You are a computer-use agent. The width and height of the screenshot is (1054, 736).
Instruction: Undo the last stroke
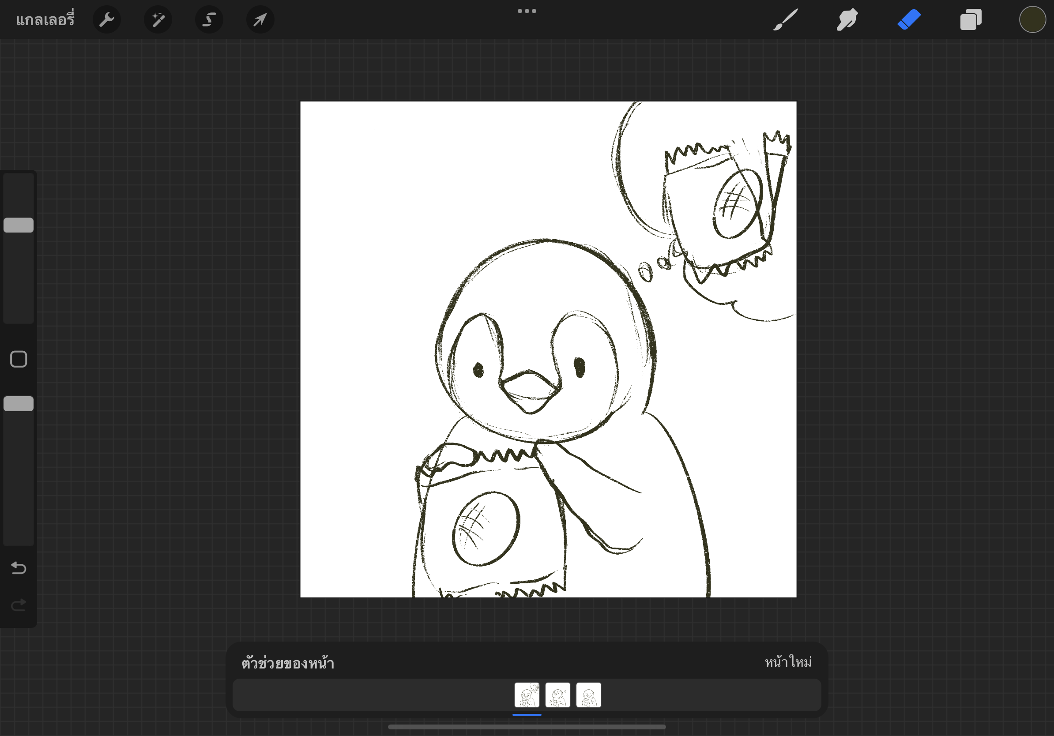coord(19,568)
